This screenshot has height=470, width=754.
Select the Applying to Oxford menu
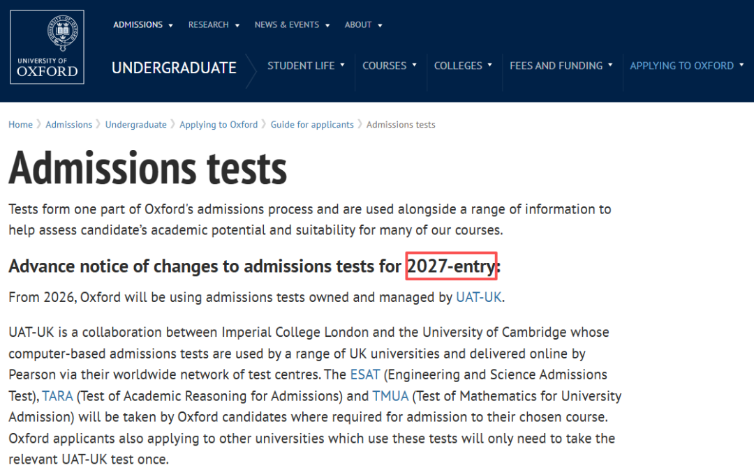click(x=686, y=66)
